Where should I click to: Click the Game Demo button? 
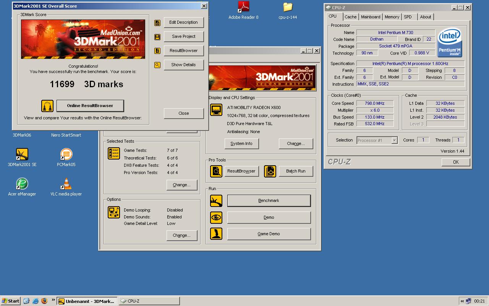(269, 234)
